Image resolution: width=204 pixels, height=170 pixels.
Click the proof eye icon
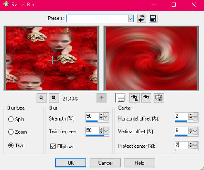(146, 98)
